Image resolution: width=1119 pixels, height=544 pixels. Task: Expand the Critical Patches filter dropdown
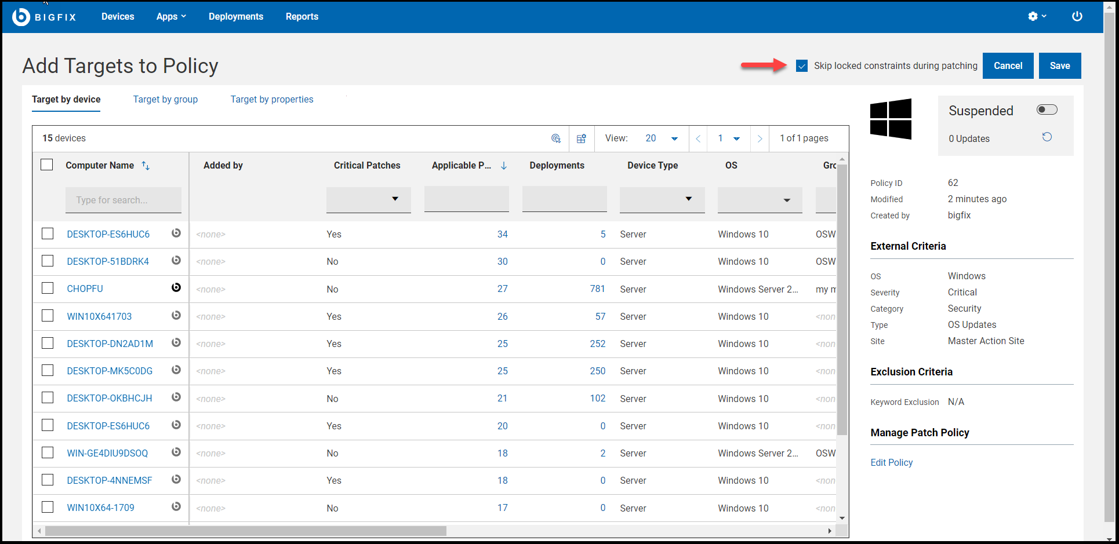[369, 199]
